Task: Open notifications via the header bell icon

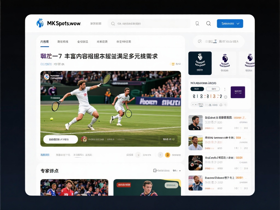Action: pyautogui.click(x=197, y=24)
